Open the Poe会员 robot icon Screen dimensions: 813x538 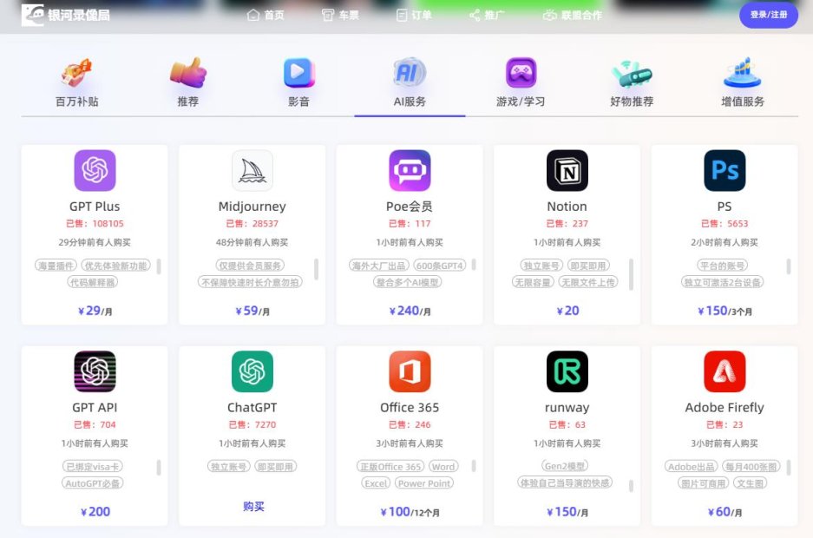pos(410,171)
